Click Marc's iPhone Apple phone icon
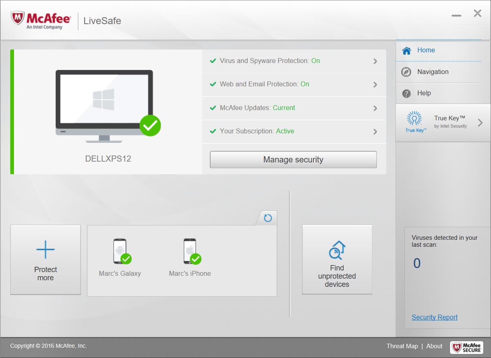491x358 pixels. [x=190, y=251]
